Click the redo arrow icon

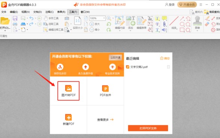pos(31,24)
